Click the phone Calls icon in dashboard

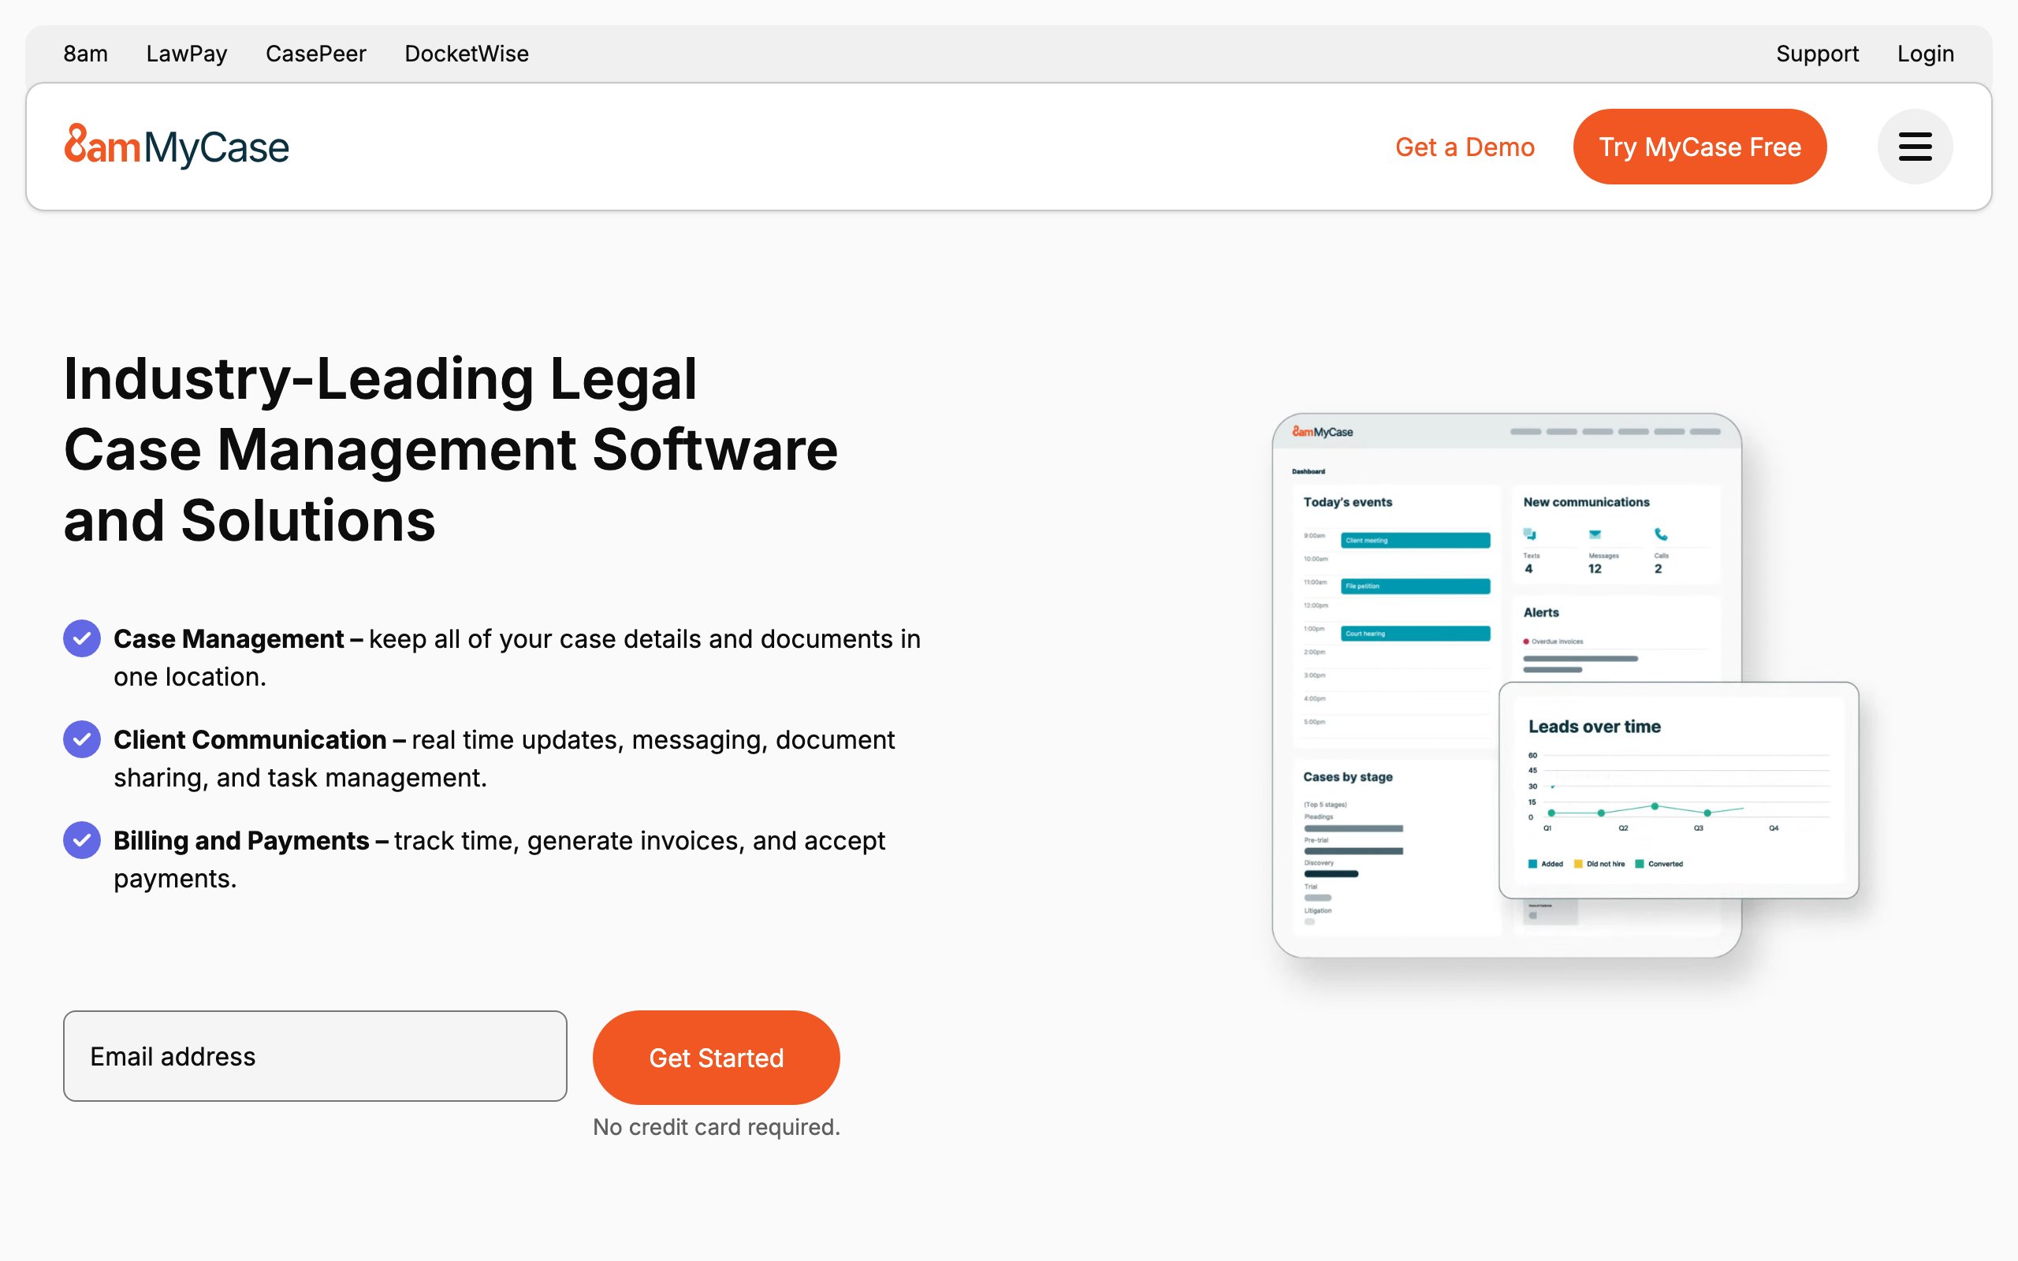tap(1660, 534)
